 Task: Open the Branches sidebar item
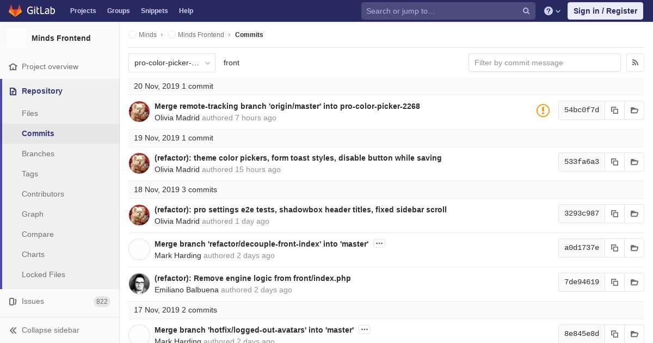point(38,154)
